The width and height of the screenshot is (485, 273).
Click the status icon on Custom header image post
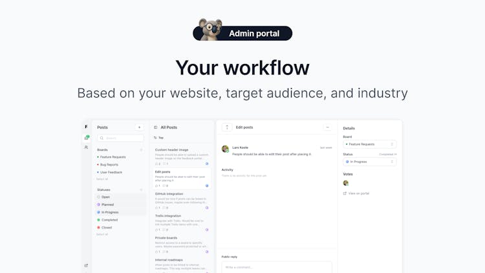pos(207,164)
